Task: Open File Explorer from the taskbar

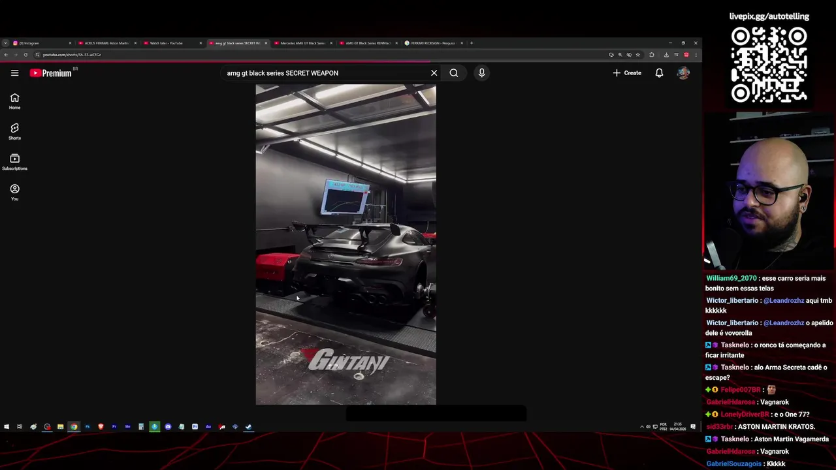Action: point(60,427)
